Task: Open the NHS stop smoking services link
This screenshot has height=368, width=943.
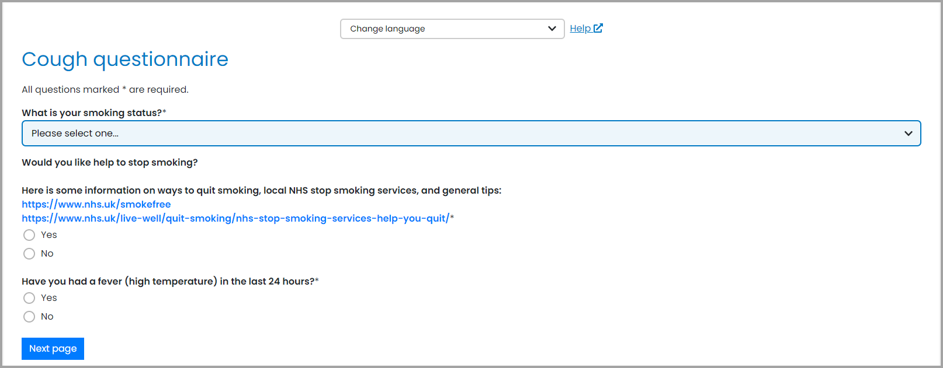Action: click(x=235, y=218)
